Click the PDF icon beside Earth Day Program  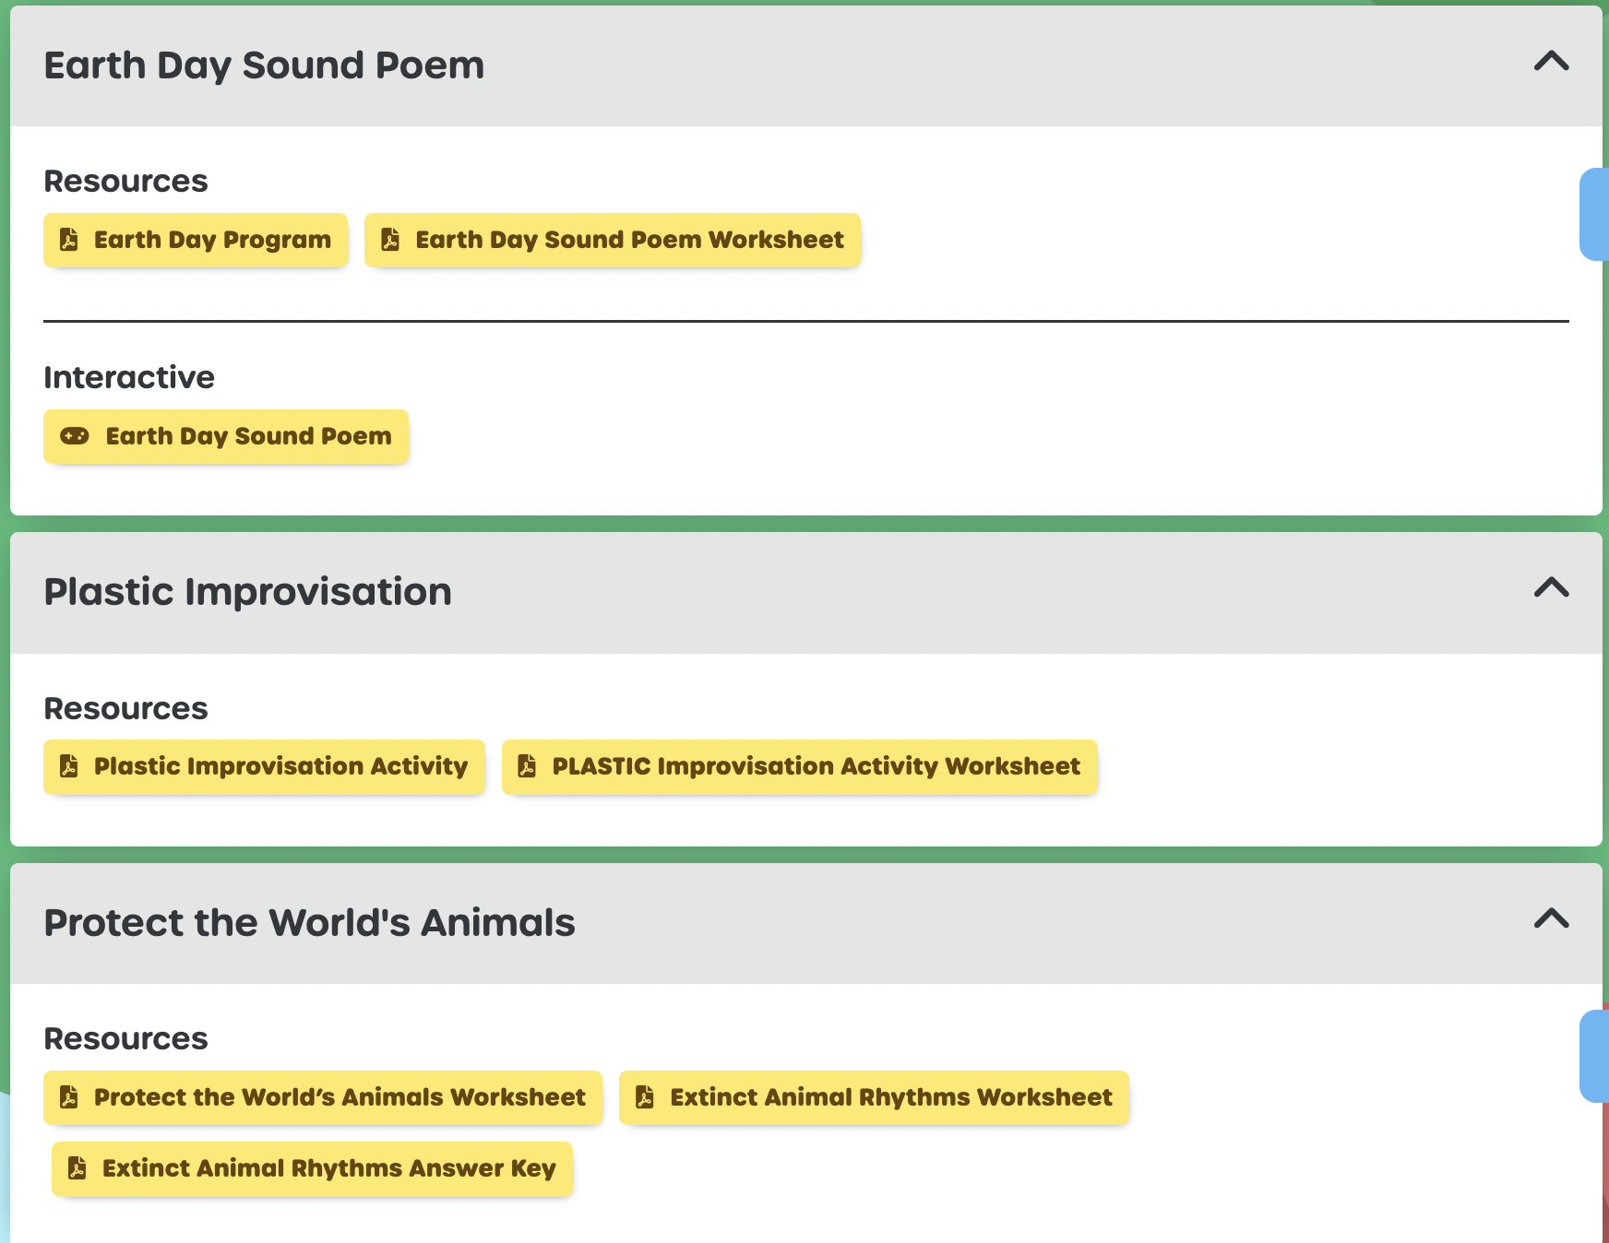69,240
